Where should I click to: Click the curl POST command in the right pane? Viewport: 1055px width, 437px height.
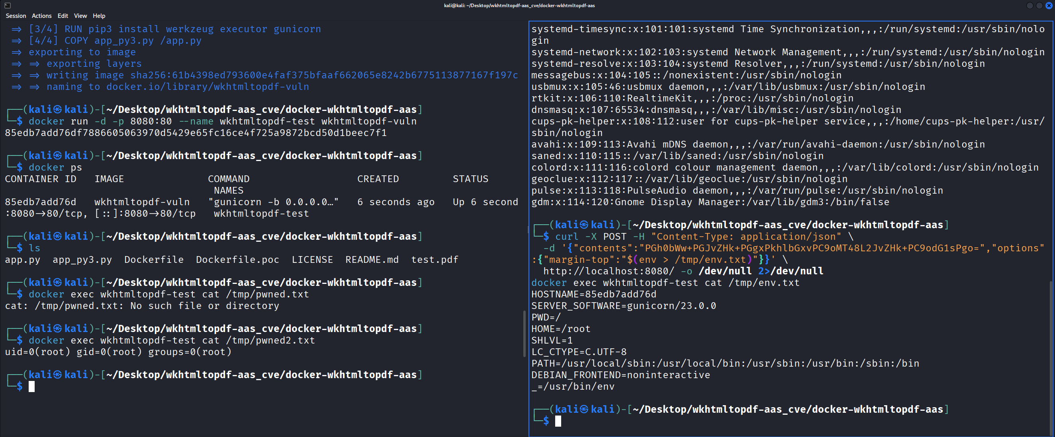point(594,236)
